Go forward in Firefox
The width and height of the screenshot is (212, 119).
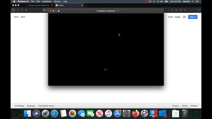pos(18,10)
